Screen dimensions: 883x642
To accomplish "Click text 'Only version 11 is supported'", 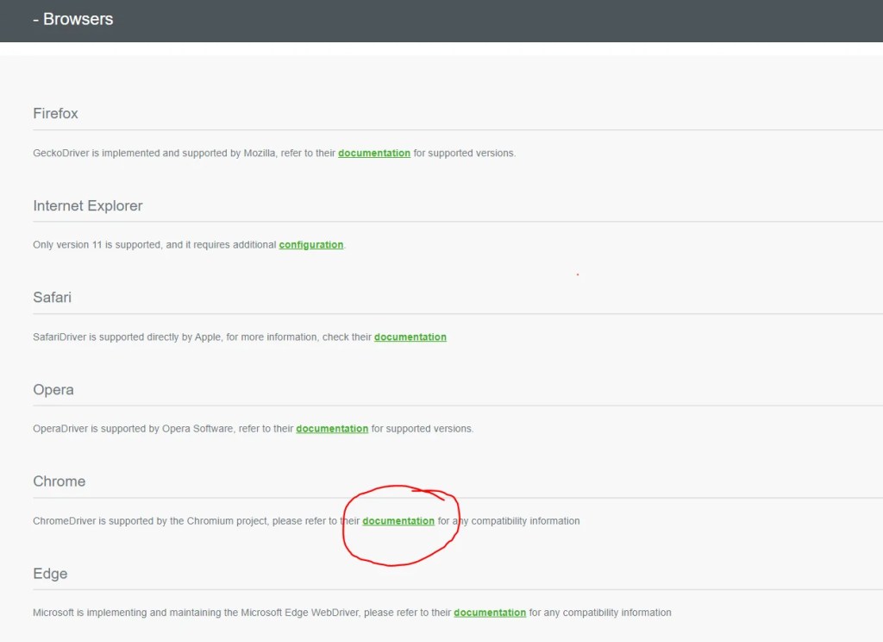I will (x=97, y=244).
